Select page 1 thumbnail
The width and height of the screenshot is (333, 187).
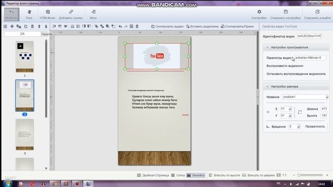(24, 57)
